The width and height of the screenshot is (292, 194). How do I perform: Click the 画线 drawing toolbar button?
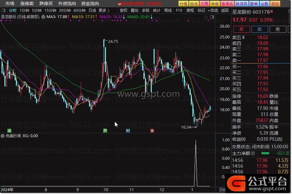pyautogui.click(x=168, y=10)
